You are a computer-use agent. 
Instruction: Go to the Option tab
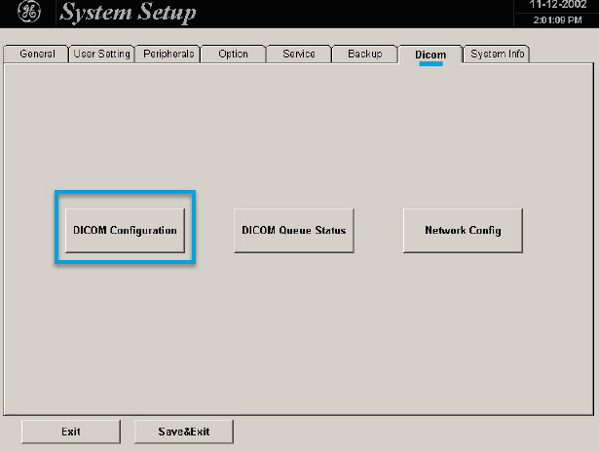pos(233,54)
